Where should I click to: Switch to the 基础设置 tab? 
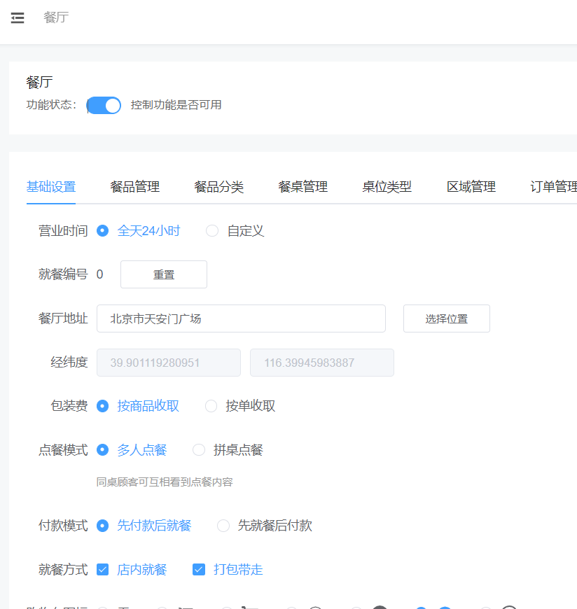51,187
